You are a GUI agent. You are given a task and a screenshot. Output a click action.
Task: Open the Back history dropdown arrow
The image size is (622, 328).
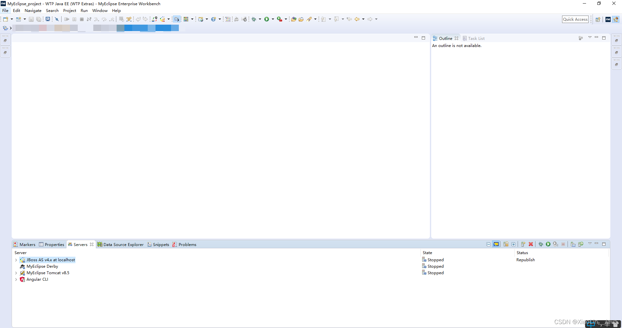coord(363,19)
